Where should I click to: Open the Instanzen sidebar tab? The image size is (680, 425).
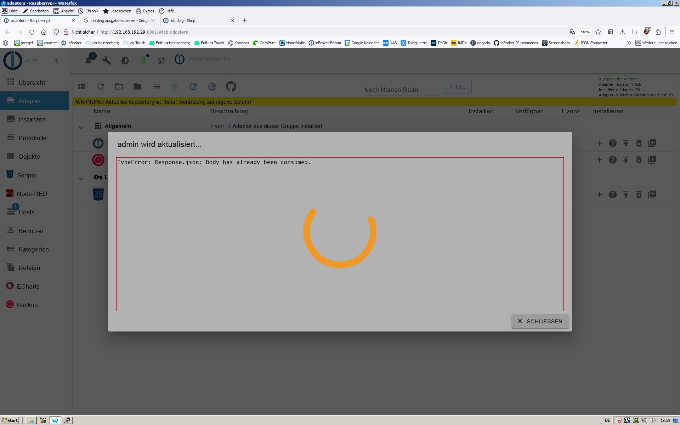32,119
